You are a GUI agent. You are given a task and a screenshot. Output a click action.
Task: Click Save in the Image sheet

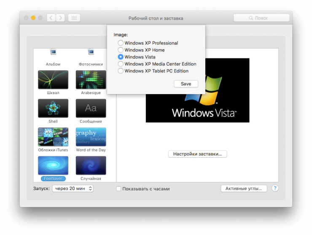tap(186, 84)
